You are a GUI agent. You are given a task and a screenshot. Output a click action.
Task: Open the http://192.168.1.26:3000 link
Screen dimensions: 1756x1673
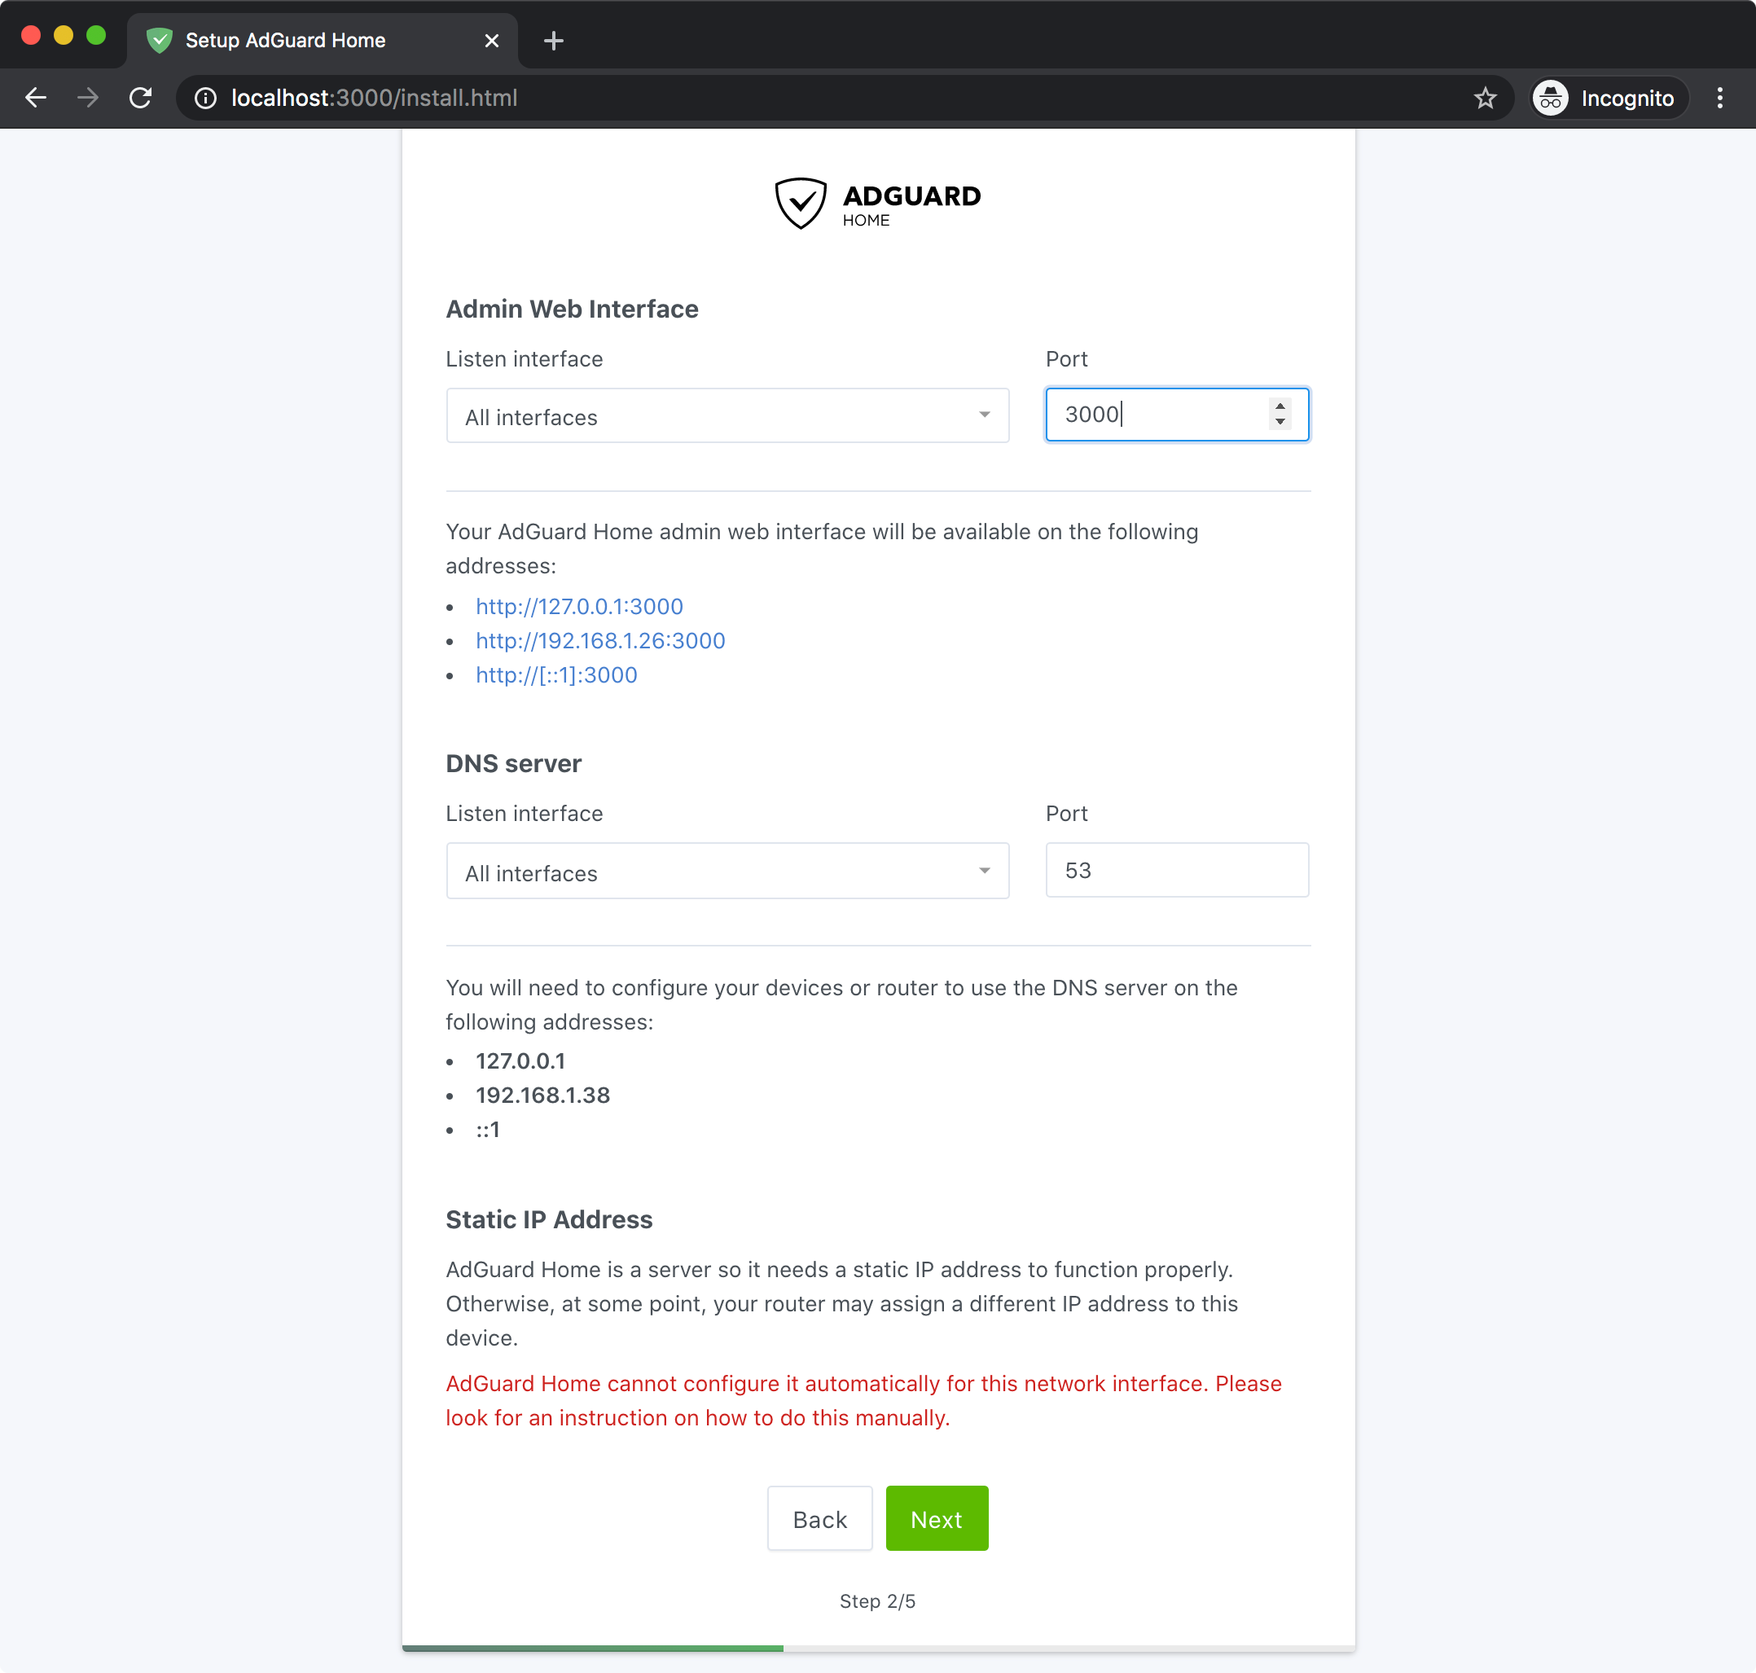[x=600, y=641]
